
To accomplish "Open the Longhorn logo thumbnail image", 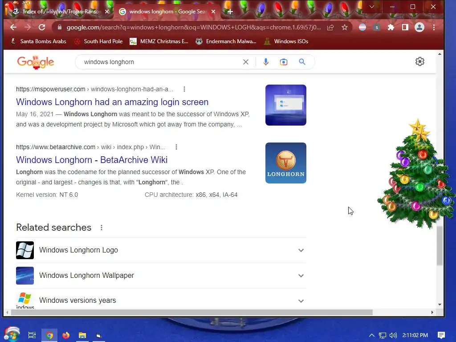I will pyautogui.click(x=285, y=163).
